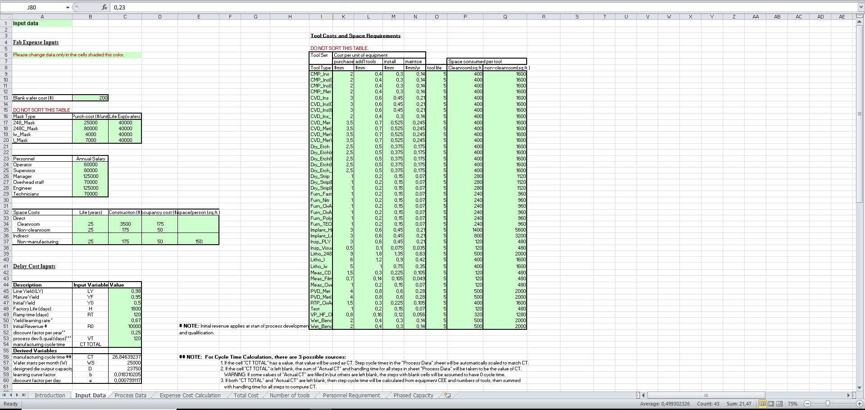Go to last sheet tab navigation arrow
Screen dimensions: 865x410
pos(24,396)
